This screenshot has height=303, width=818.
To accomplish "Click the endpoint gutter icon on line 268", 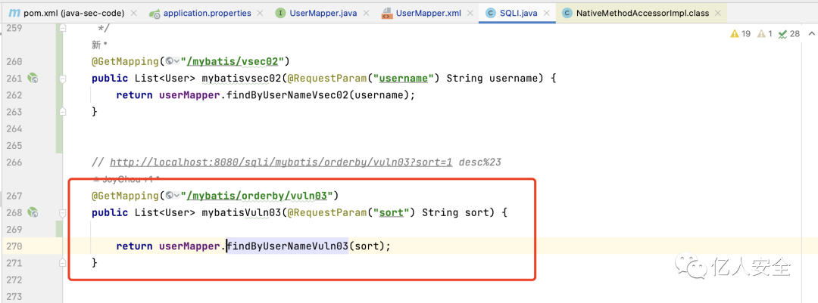I will (33, 212).
